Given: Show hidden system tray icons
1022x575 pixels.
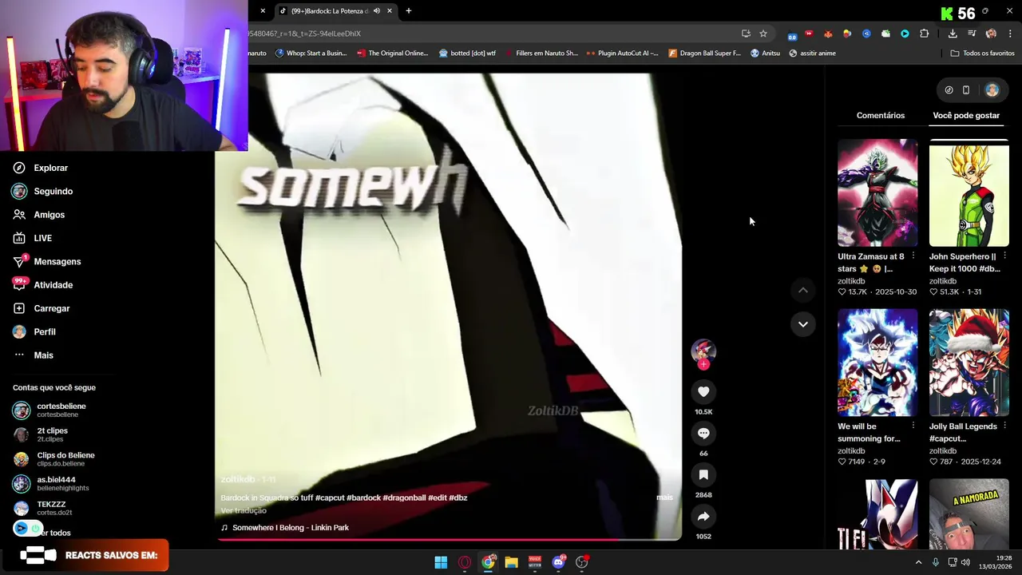Looking at the screenshot, I should (918, 562).
